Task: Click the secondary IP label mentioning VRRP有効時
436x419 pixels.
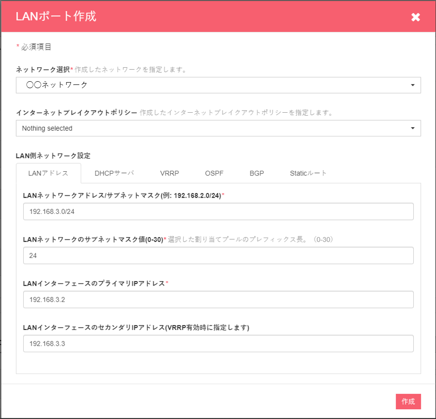Action: 136,328
